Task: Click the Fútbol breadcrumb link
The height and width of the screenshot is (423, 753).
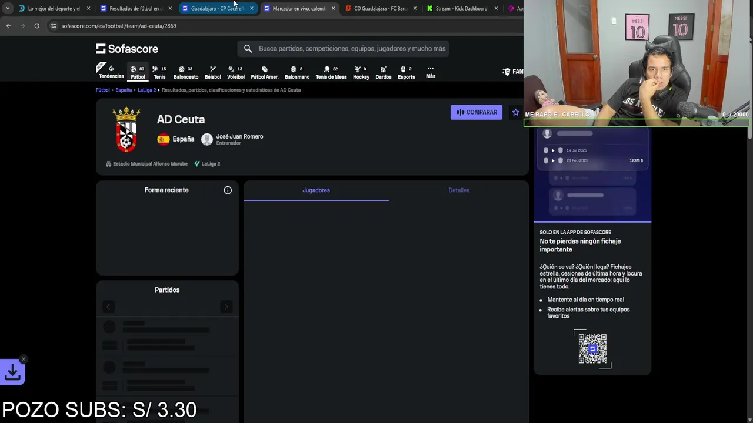Action: 103,90
